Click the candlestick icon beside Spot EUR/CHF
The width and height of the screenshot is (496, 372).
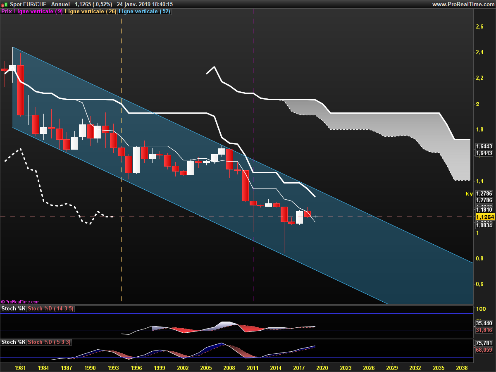tap(5, 4)
